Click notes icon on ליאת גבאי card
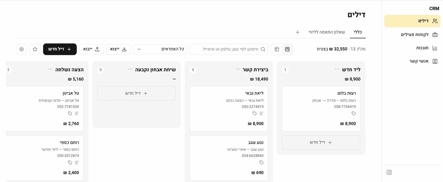Viewport: 443px width, 182px height. [261, 114]
